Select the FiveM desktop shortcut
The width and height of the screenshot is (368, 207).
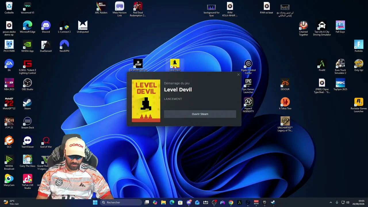tap(322, 66)
